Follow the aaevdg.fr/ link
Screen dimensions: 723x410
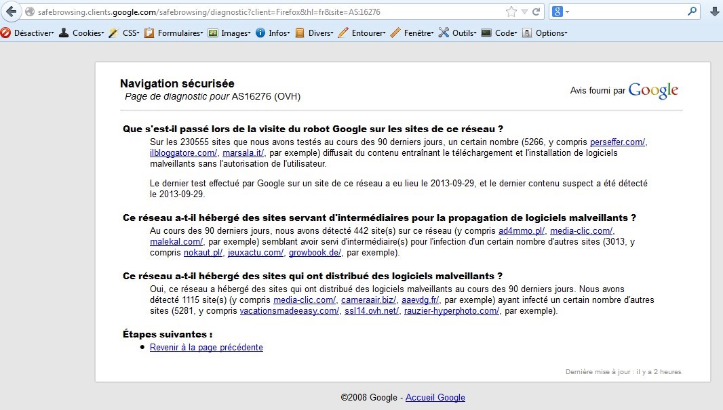(x=420, y=300)
